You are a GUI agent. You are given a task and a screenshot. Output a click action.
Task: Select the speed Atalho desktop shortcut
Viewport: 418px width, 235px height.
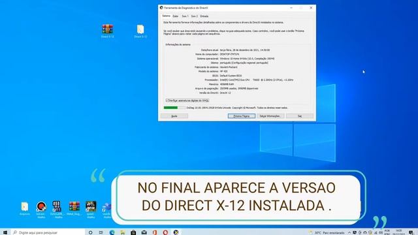(91, 210)
